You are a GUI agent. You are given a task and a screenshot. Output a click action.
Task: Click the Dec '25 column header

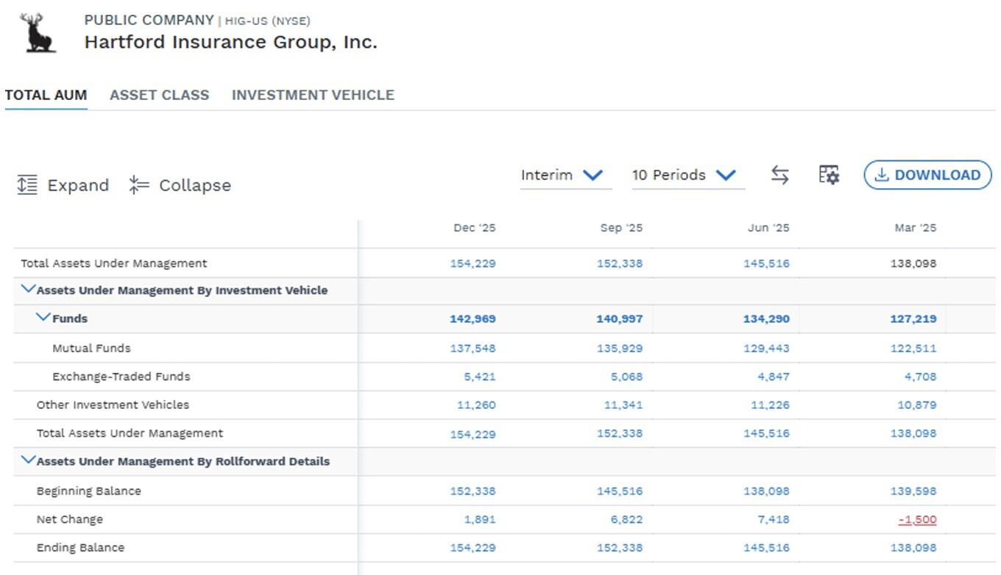coord(474,228)
